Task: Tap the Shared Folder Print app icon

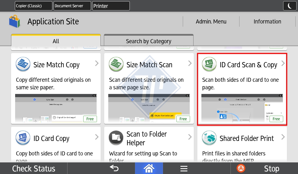Action: click(x=209, y=138)
